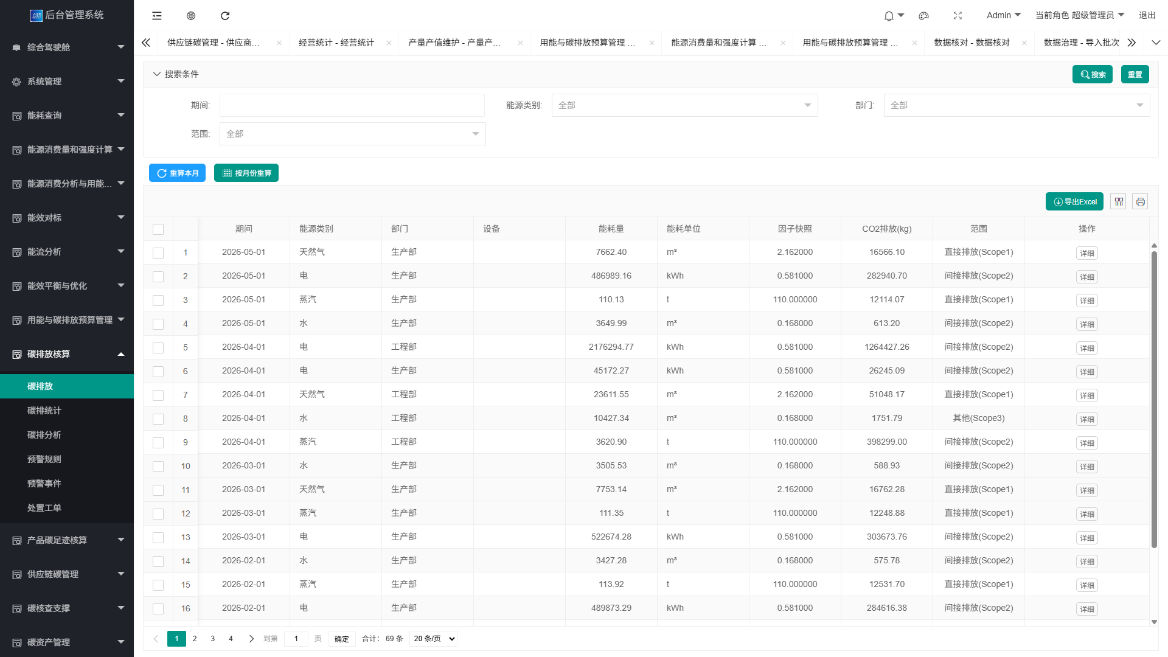Viewport: 1168px width, 657px height.
Task: Open the 部门 dropdown
Action: tap(1017, 105)
